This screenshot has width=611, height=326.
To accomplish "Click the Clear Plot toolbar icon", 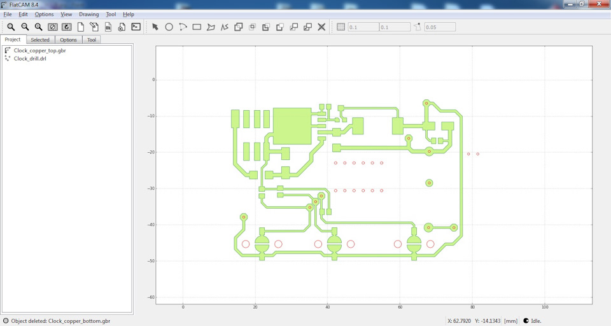I will [x=53, y=27].
